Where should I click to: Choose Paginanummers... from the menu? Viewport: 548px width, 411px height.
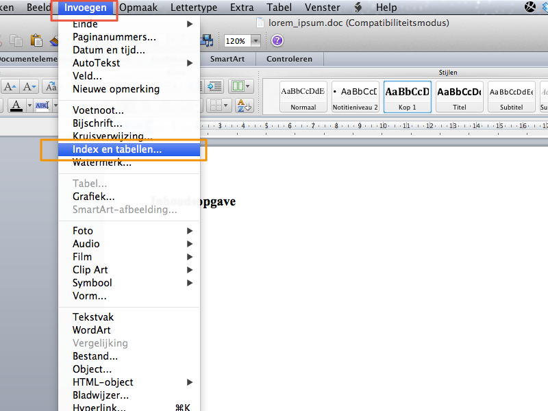pyautogui.click(x=129, y=37)
